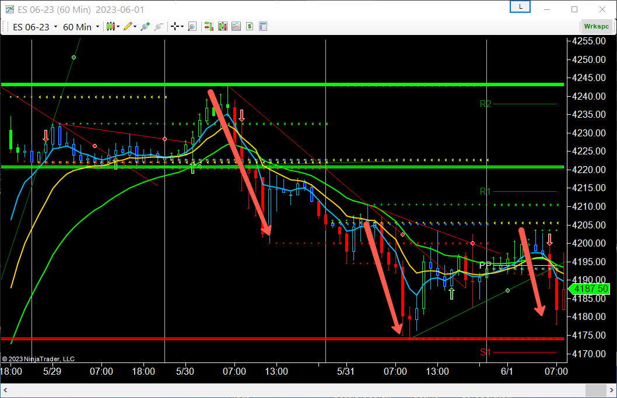Click the 4240.00 price axis label

point(588,96)
